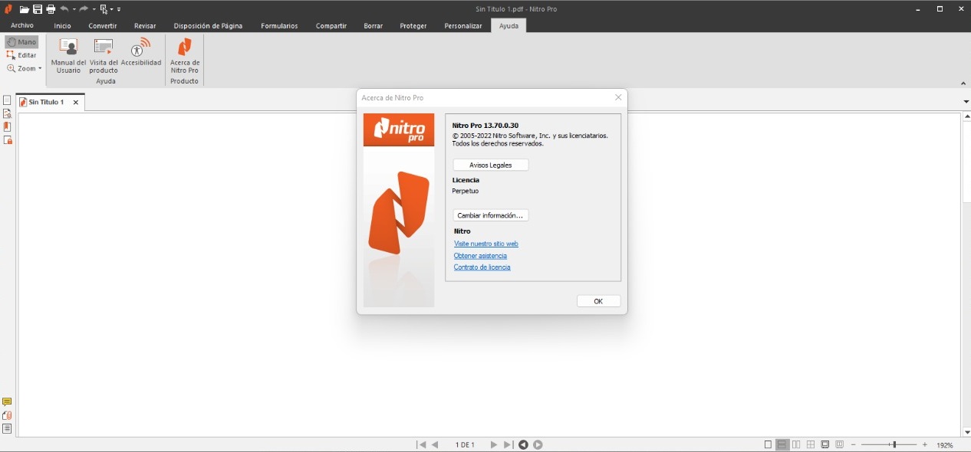Open the Output list panel icon at bottom-left
This screenshot has width=971, height=452.
coord(7,428)
